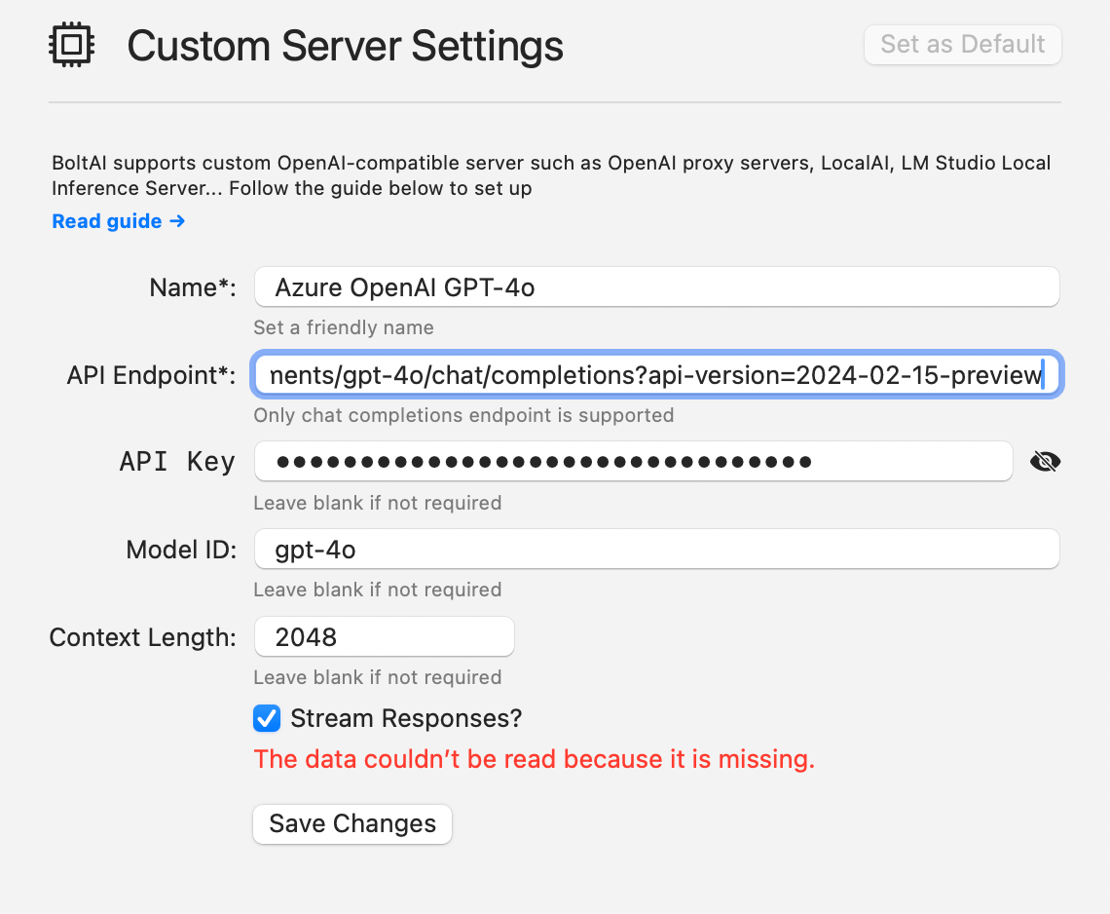Click the 'Context Length:' label

pyautogui.click(x=142, y=637)
